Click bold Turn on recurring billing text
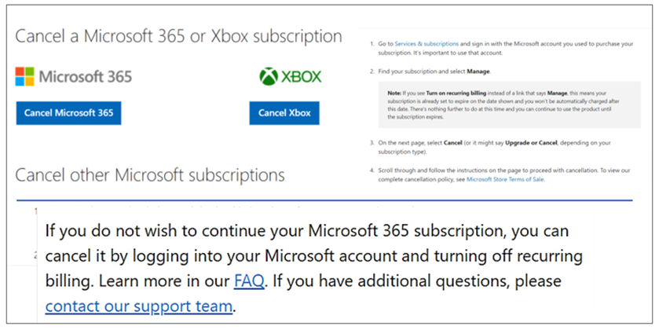The width and height of the screenshot is (659, 330). click(x=457, y=94)
